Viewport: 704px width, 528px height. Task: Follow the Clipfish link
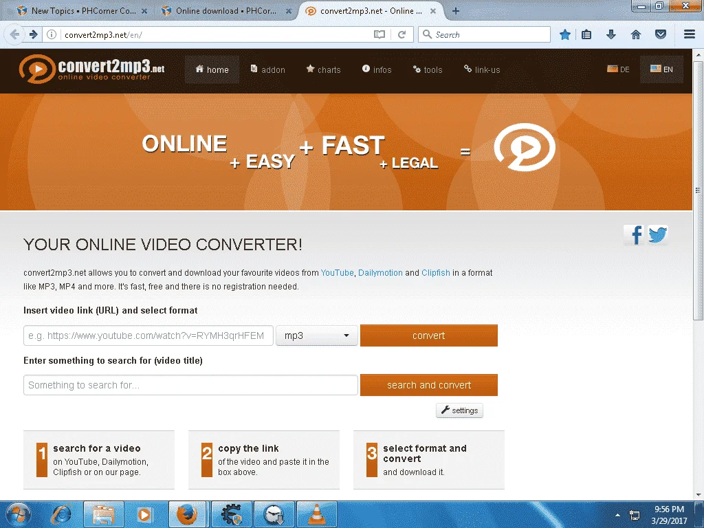435,272
